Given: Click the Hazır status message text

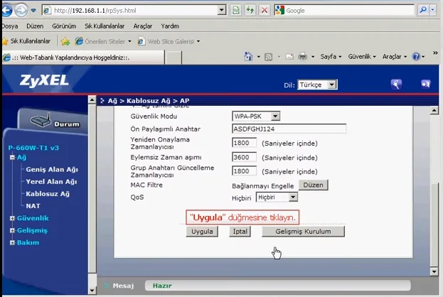Looking at the screenshot, I should [162, 286].
